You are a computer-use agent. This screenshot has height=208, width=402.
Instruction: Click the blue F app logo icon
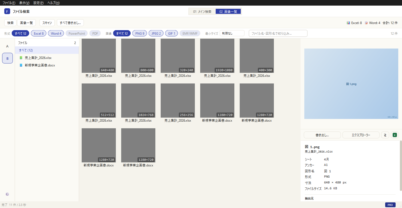[7, 11]
